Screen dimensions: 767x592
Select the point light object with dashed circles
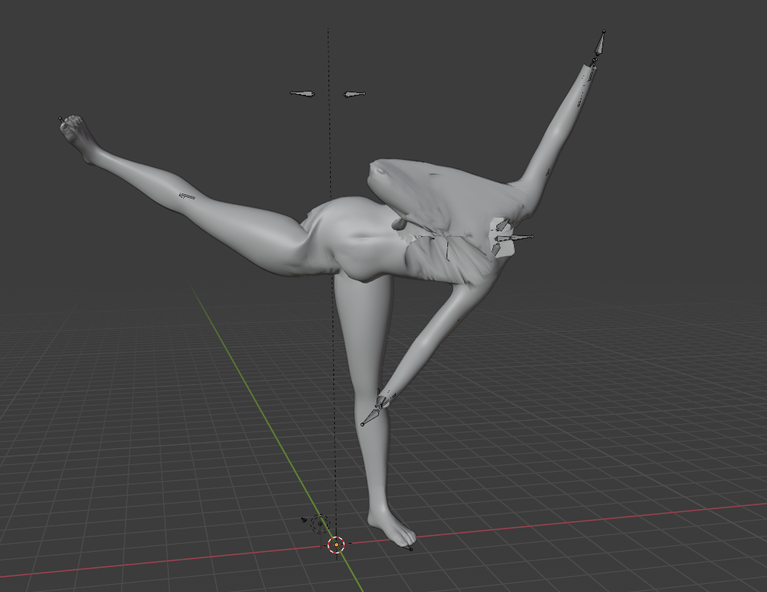pyautogui.click(x=320, y=524)
